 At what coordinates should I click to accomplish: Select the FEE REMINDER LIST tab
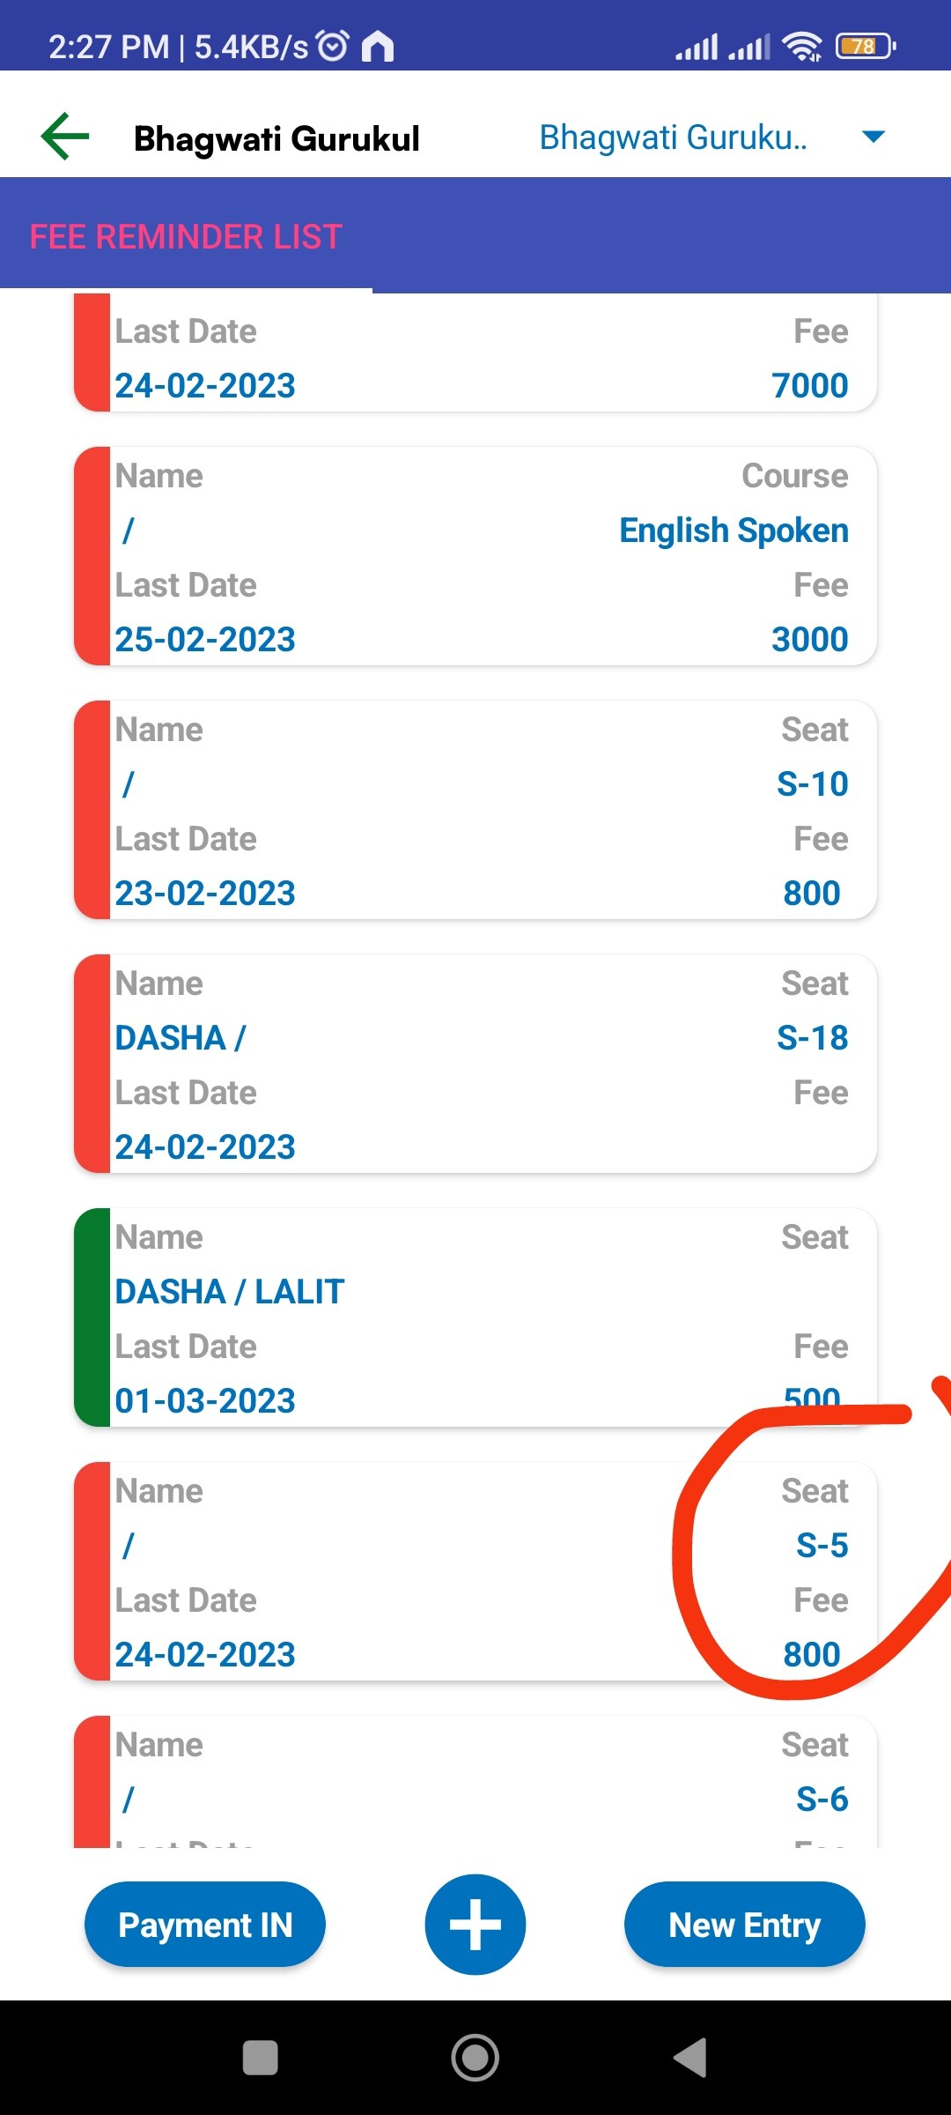(x=186, y=237)
